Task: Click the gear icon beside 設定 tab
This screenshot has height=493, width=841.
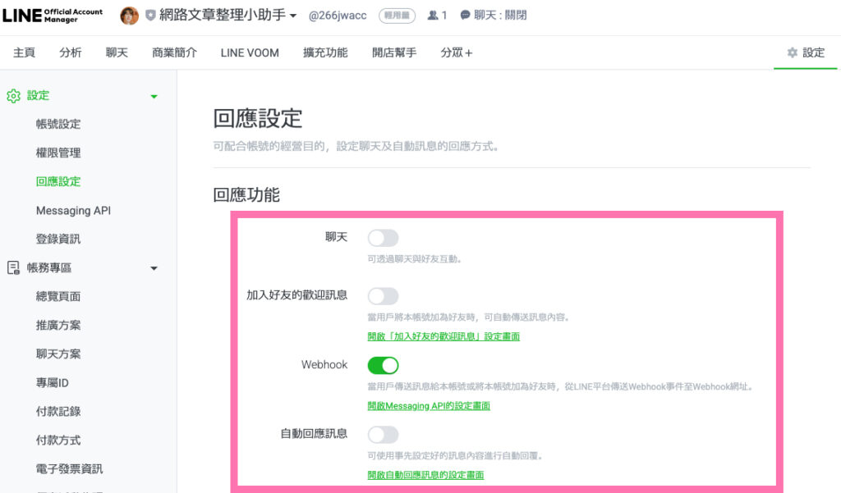Action: [792, 52]
